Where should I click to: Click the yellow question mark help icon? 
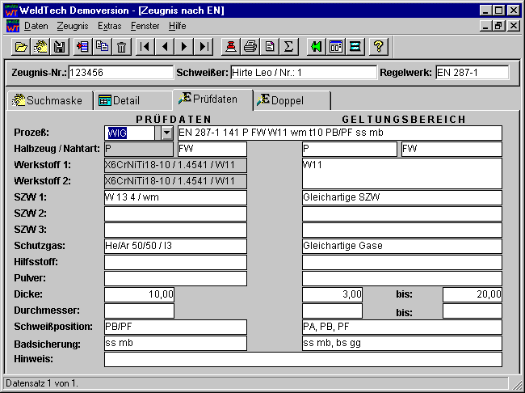pos(377,46)
